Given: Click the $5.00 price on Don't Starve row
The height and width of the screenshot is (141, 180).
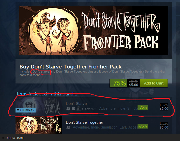Looking at the screenshot, I should click(164, 108).
